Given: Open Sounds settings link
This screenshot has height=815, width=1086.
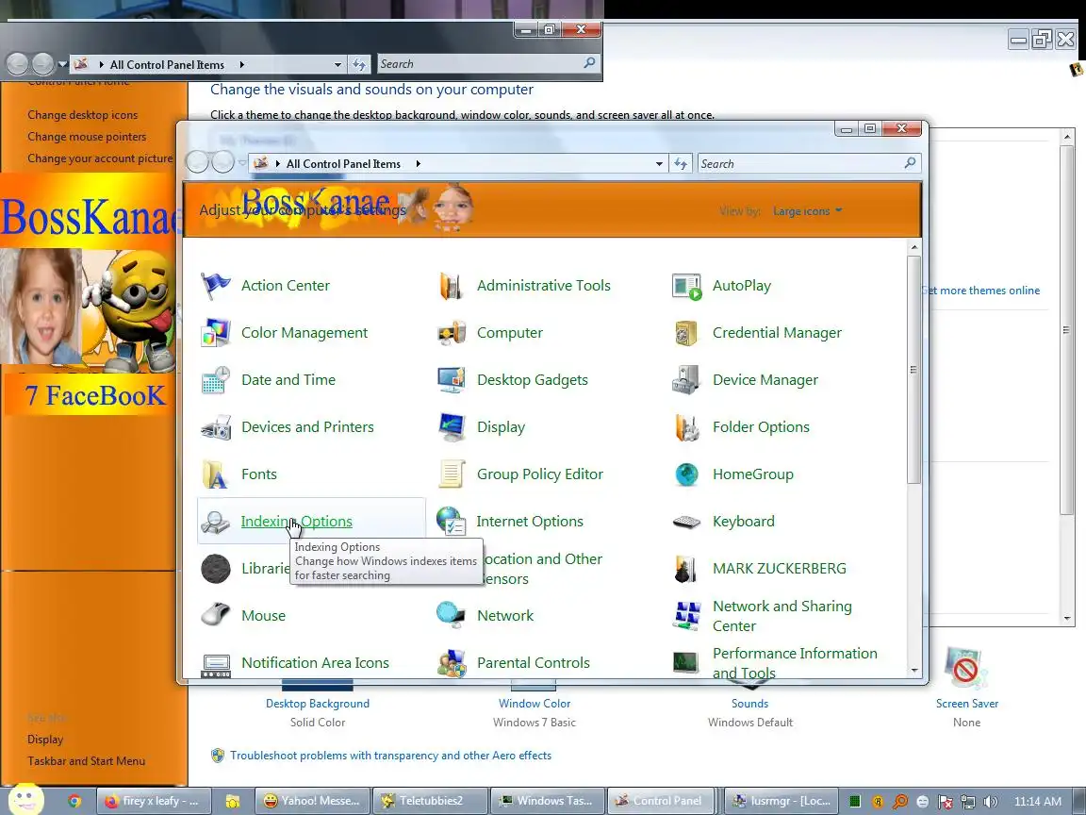Looking at the screenshot, I should (750, 704).
